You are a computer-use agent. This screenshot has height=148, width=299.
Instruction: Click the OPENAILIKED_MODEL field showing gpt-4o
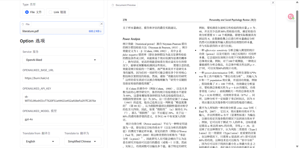(61, 119)
